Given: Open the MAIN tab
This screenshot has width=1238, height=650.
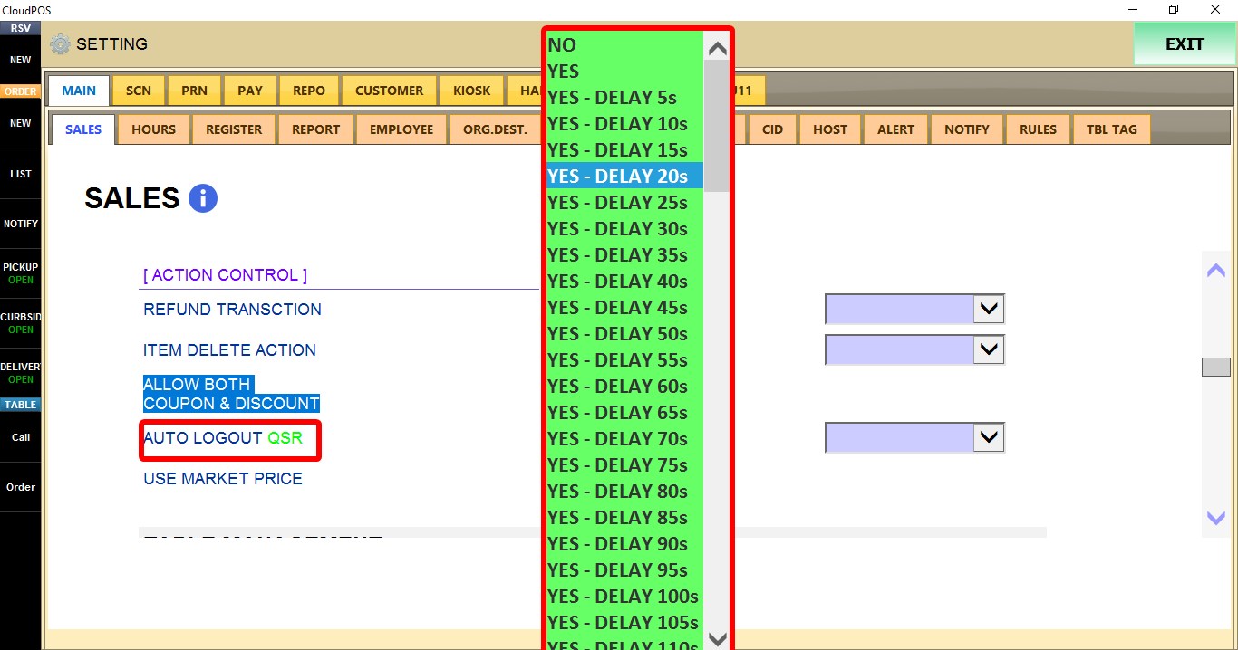Looking at the screenshot, I should coord(79,91).
